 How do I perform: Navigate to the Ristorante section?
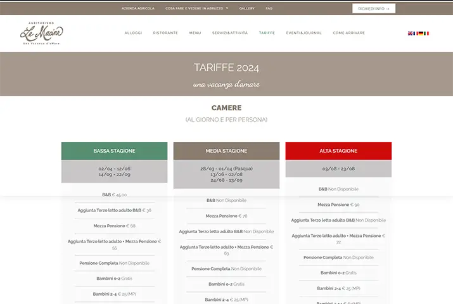pyautogui.click(x=165, y=33)
